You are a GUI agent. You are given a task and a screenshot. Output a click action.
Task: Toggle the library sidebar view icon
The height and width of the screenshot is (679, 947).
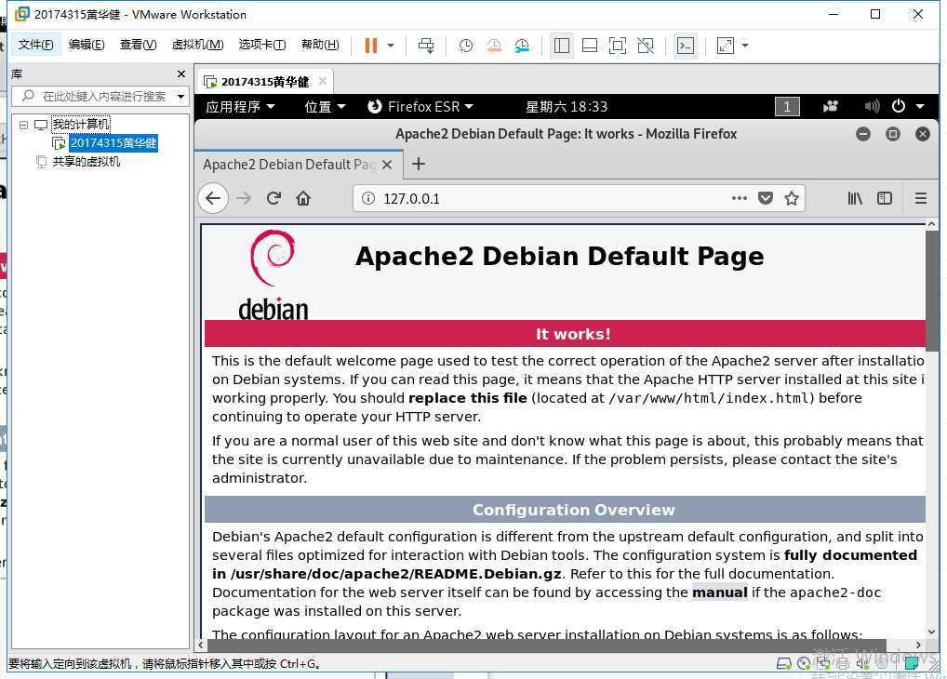562,46
